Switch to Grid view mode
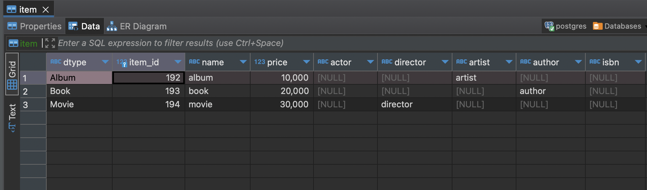Screen dimensions: 647x190 point(12,75)
